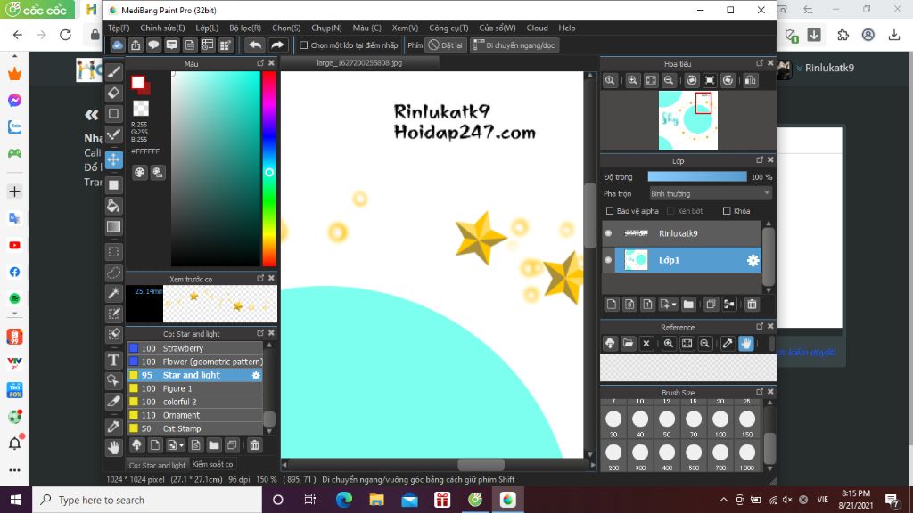Open the Bộ lọc(R) menu
Viewport: 913px width, 513px height.
(x=245, y=28)
